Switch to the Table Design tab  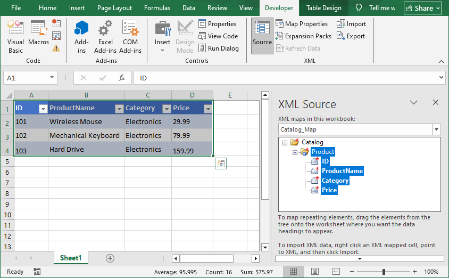point(324,8)
